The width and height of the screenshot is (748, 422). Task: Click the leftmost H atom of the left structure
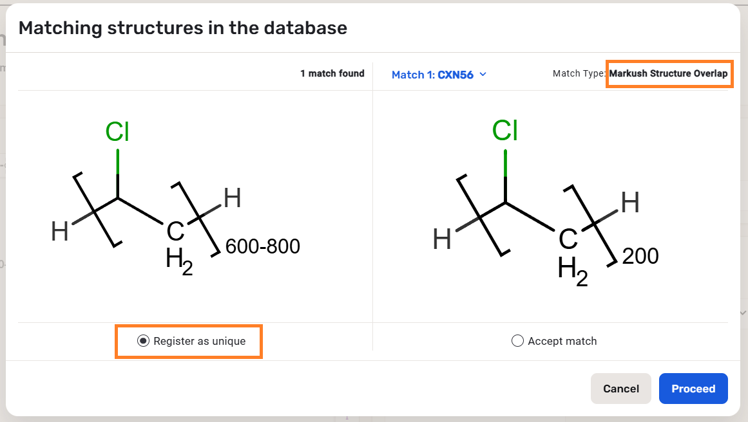(60, 231)
